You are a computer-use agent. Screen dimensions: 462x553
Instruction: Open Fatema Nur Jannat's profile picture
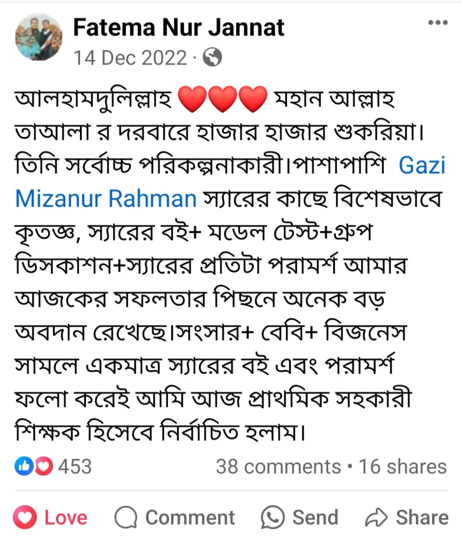pyautogui.click(x=38, y=36)
